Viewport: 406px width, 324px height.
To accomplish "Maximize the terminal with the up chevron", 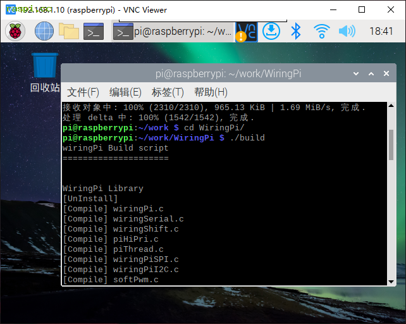I will (371, 74).
